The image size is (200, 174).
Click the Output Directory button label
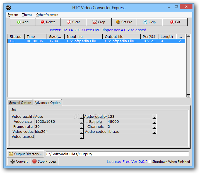pos(28,154)
